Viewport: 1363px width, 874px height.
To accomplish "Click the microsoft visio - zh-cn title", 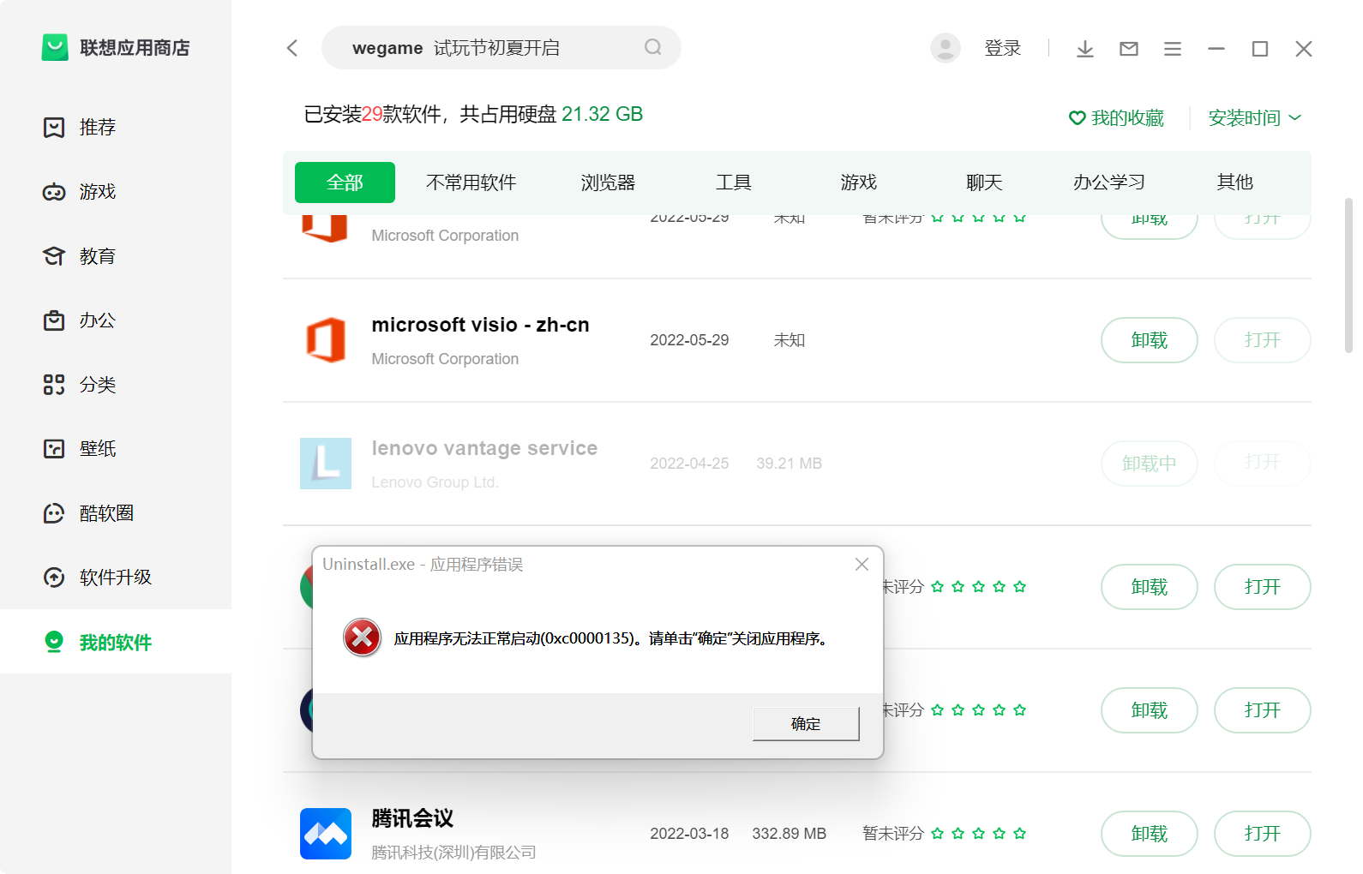I will click(480, 326).
